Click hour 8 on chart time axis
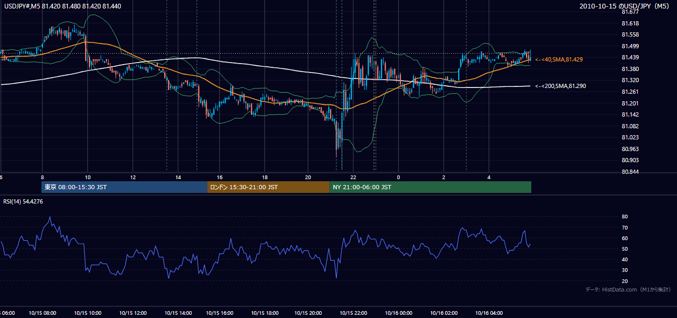This screenshot has height=318, width=677. tap(42, 177)
